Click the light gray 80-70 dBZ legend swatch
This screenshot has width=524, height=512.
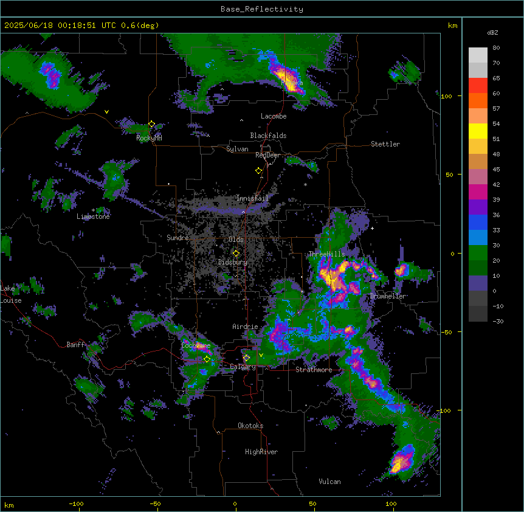pos(478,55)
